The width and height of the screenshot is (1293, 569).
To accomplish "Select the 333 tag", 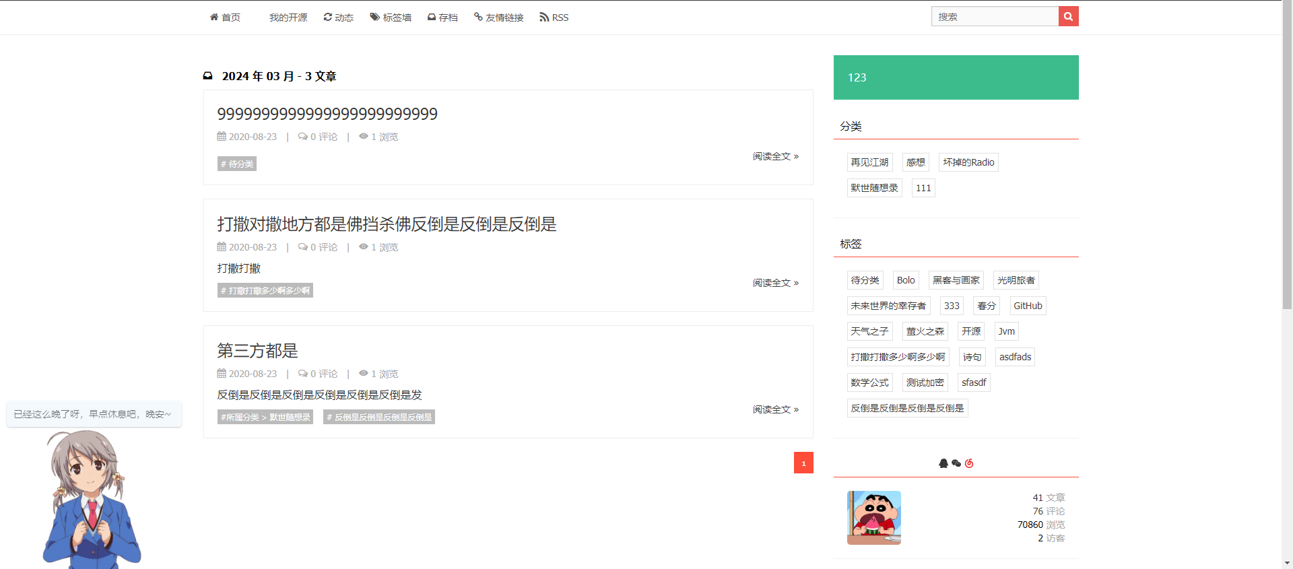I will coord(952,306).
